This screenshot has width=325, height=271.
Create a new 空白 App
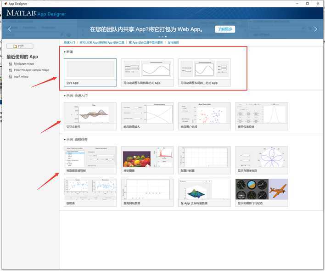[x=90, y=73]
